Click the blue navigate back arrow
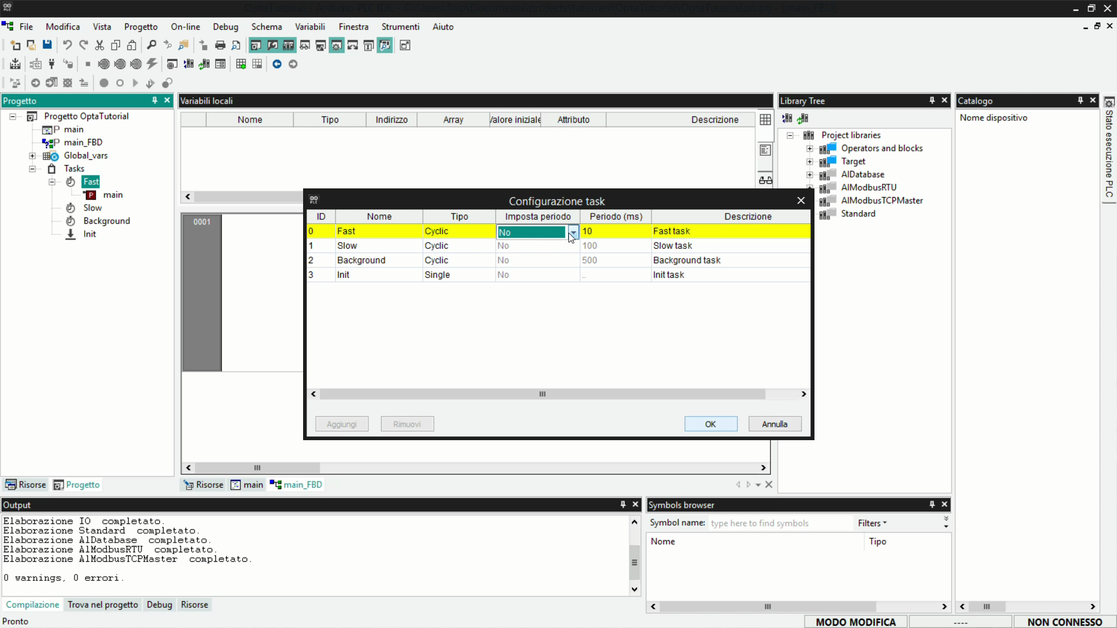Screen dimensions: 1117x628 coord(277,64)
